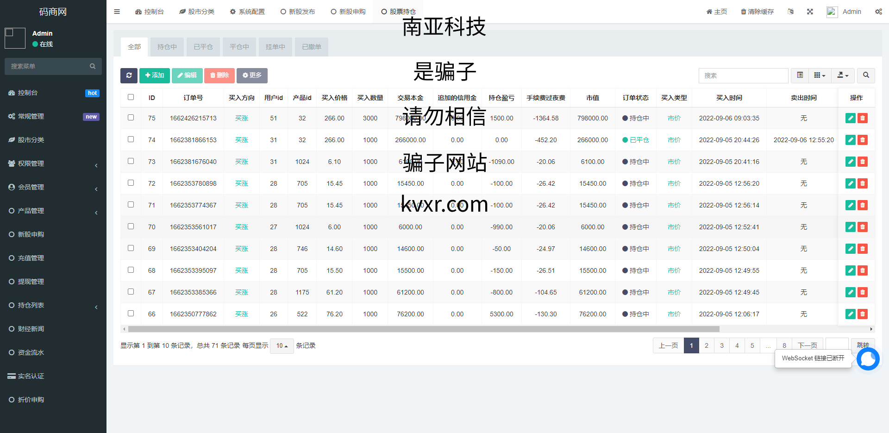Click the red delete icon for order 71
Screen dimensions: 889x433
[x=863, y=205]
